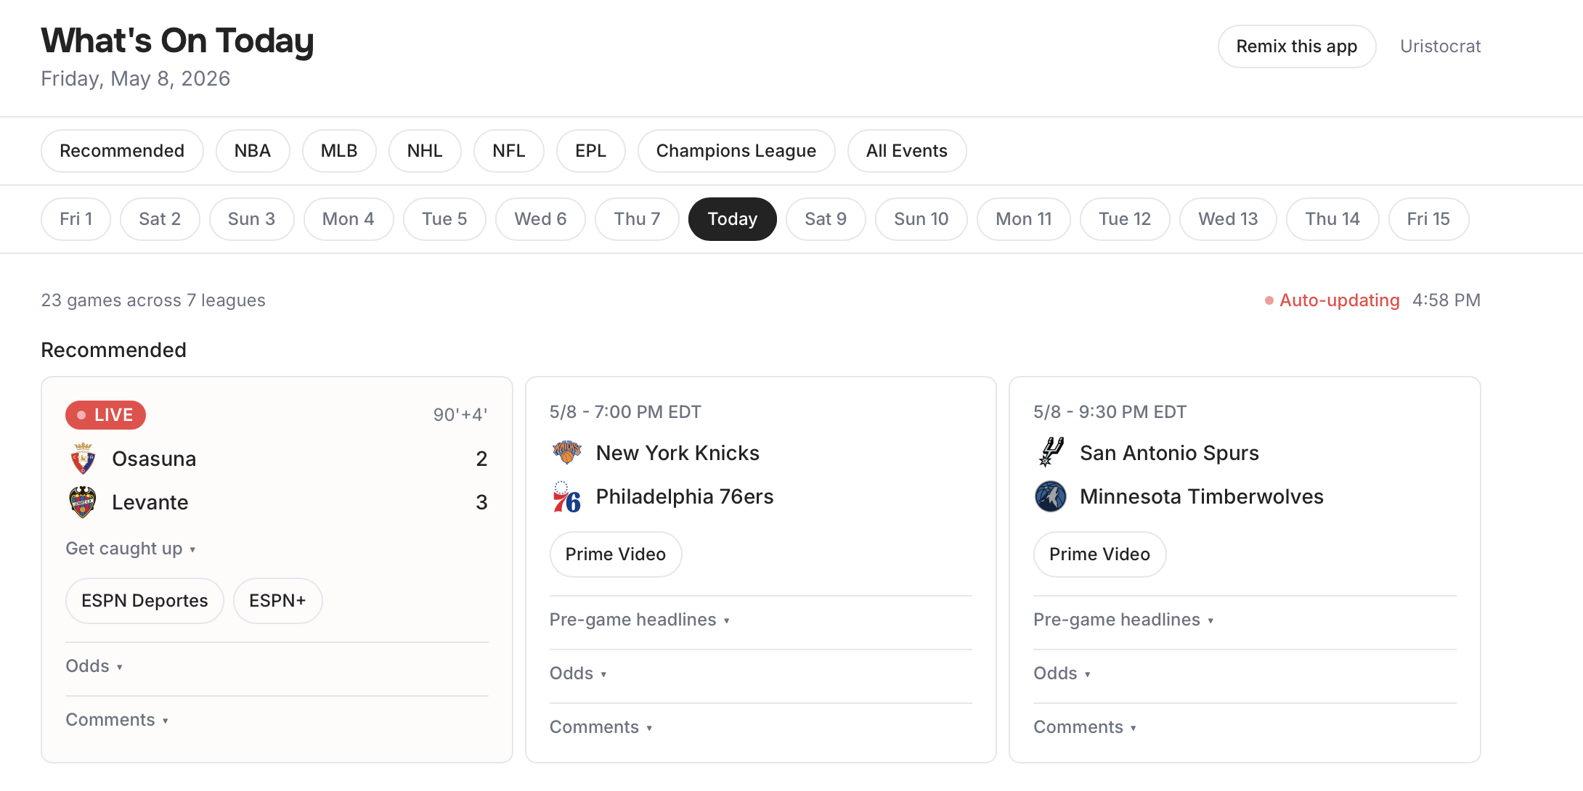Click the San Antonio Spurs logo

(x=1051, y=453)
